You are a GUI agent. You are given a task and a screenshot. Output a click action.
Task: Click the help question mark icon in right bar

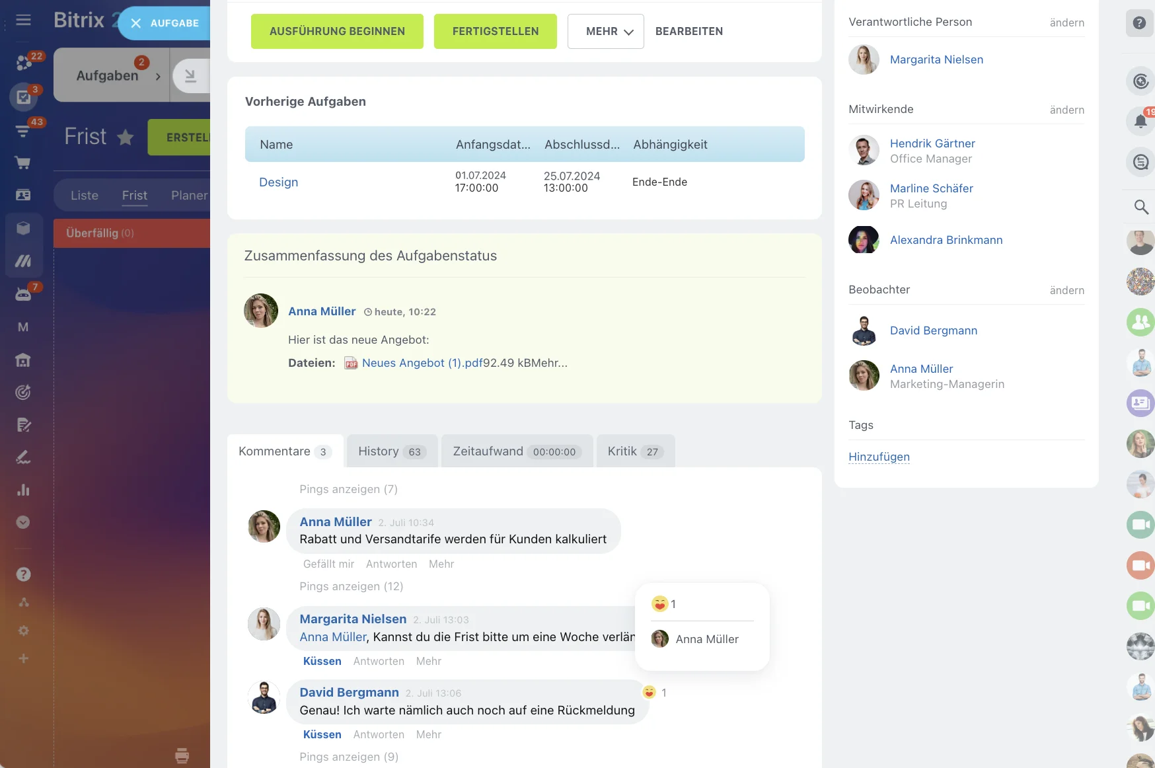point(1139,23)
